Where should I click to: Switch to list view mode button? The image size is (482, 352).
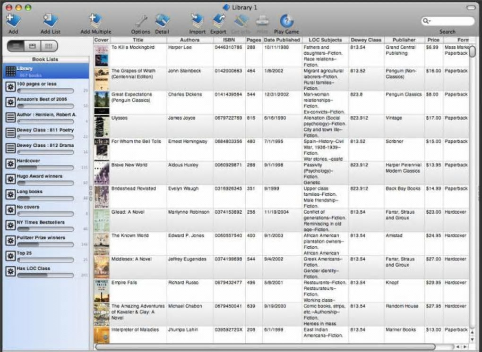(x=16, y=46)
